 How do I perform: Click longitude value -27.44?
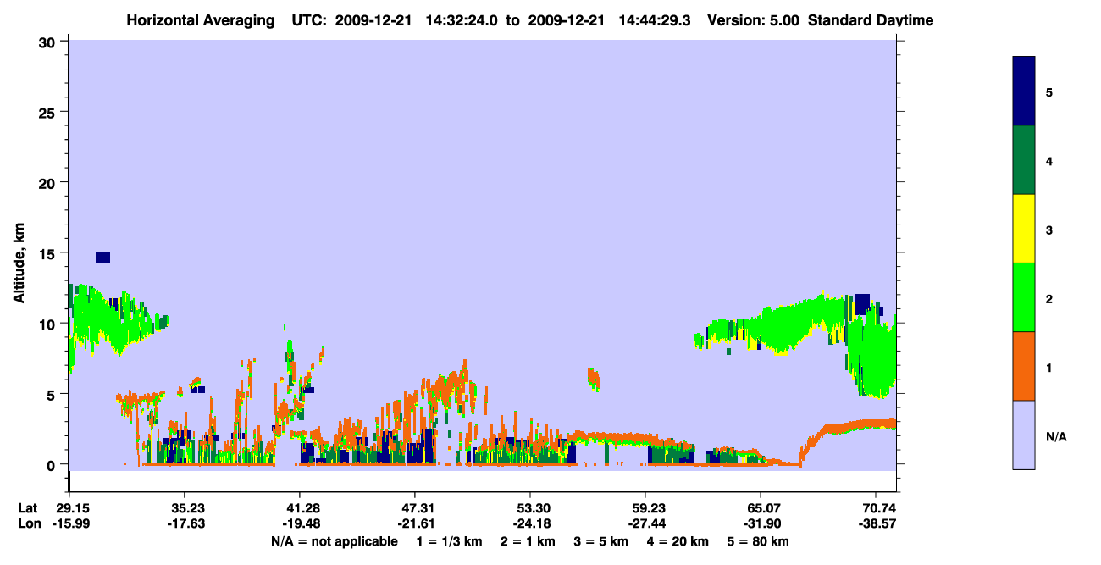click(x=645, y=523)
